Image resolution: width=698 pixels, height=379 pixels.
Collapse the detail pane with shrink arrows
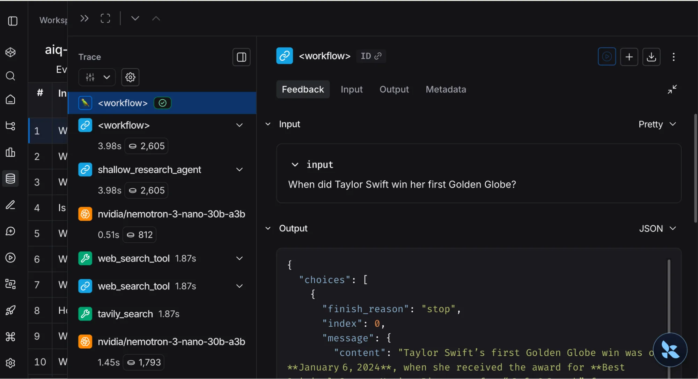672,90
